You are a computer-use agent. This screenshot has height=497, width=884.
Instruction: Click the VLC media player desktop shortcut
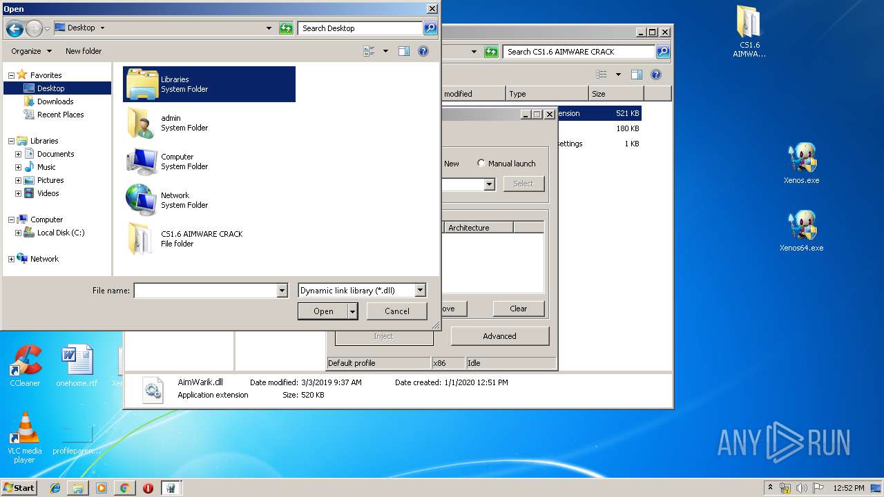[x=25, y=437]
